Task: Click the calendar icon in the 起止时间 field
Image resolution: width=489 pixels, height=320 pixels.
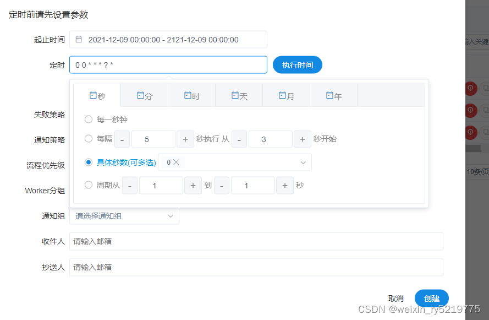Action: [79, 39]
